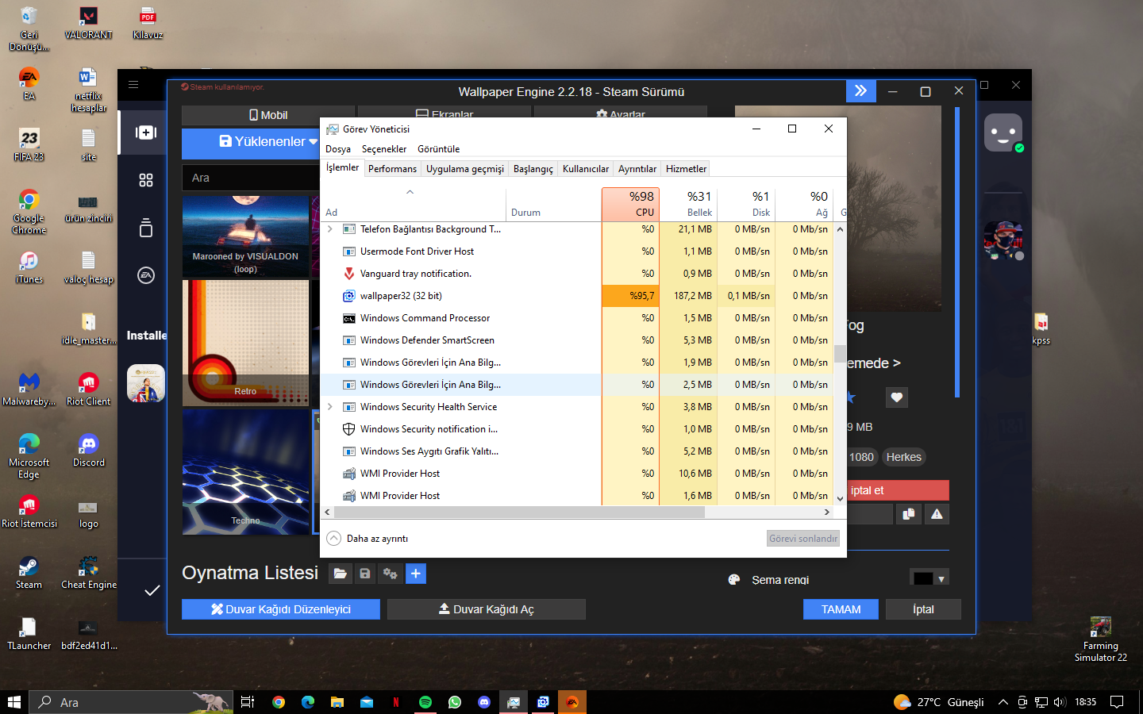Open the Mobil tab in Wallpaper Engine
Image resolution: width=1143 pixels, height=714 pixels.
(268, 115)
